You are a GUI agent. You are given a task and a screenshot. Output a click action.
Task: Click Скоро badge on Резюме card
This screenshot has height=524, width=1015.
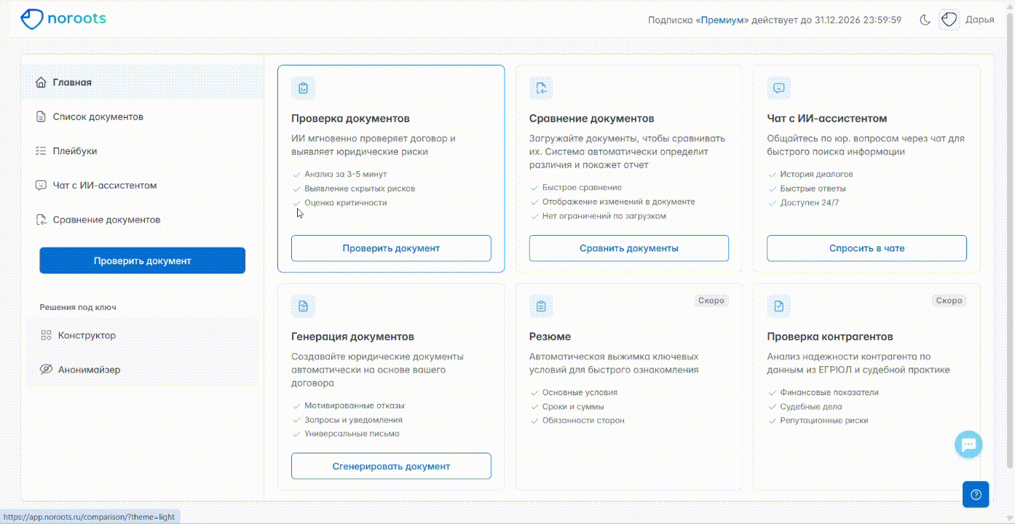[711, 301]
